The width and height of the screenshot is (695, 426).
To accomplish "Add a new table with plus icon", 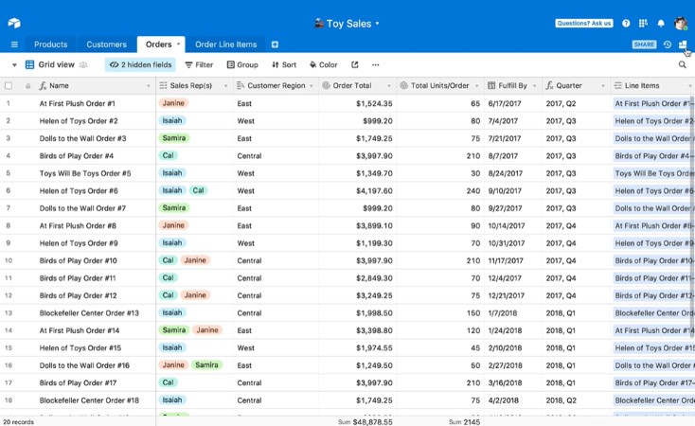I will (275, 44).
